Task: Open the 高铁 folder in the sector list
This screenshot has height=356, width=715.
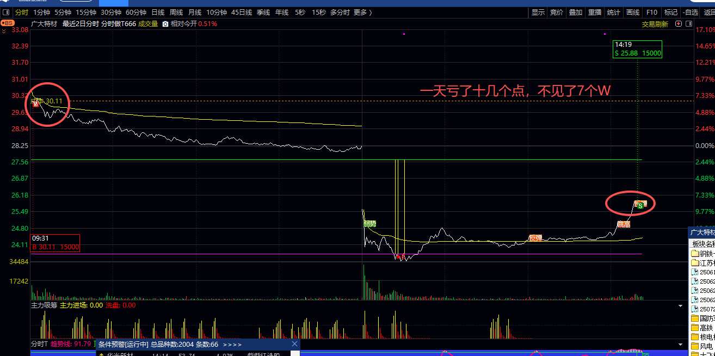Action: pos(702,328)
